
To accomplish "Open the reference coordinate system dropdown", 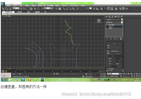I will click(47, 8).
